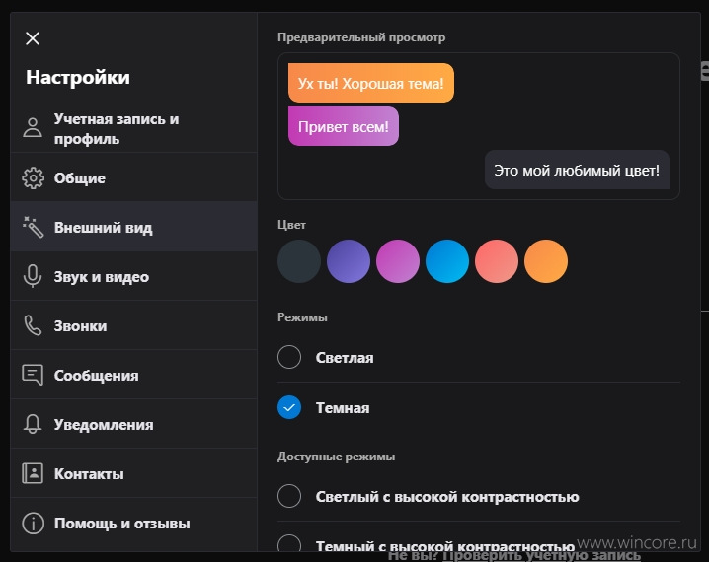Click the gear icon next to Общие
Screen dimensions: 709x562
coord(33,177)
